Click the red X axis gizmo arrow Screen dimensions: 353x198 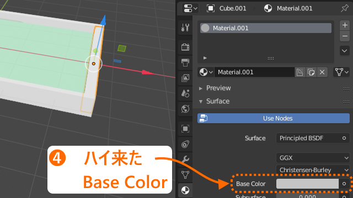(147, 72)
